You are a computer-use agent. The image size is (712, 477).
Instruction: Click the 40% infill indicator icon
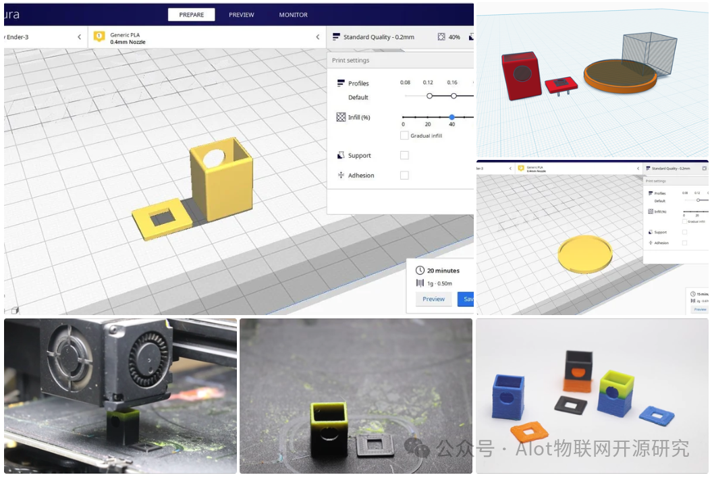click(441, 37)
